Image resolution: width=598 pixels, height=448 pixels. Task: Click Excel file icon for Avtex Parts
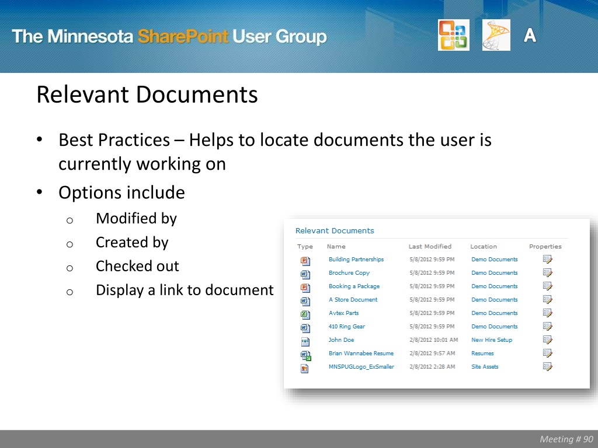tap(305, 314)
